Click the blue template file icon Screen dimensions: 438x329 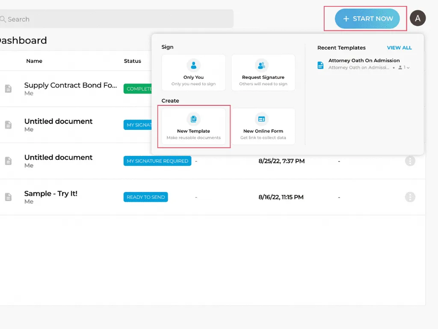point(320,65)
